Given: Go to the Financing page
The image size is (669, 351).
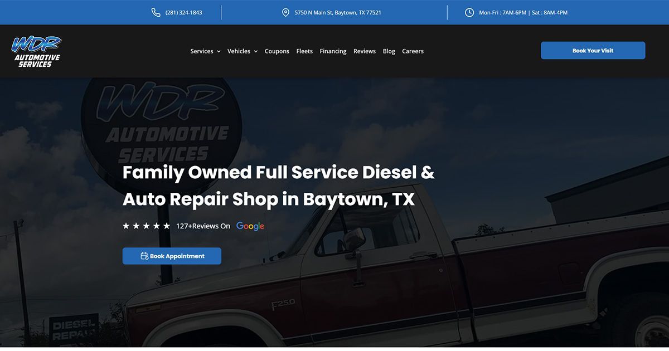Looking at the screenshot, I should [333, 51].
